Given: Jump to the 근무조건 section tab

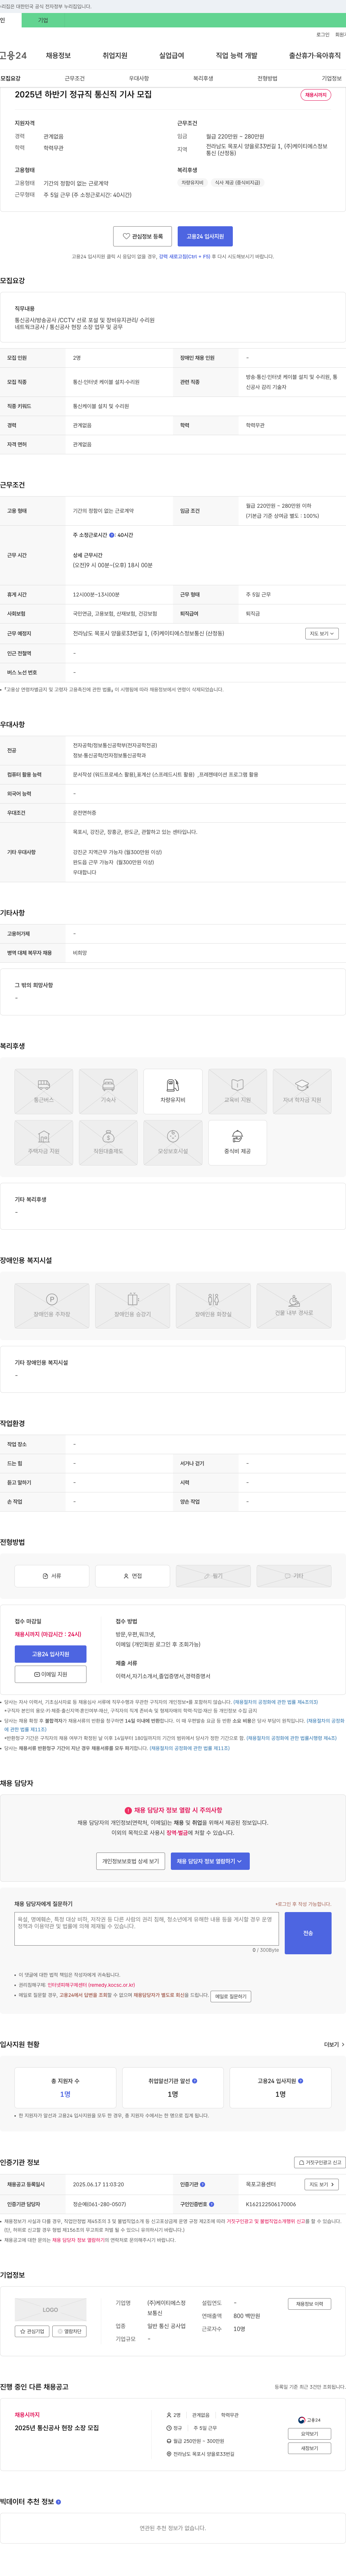Looking at the screenshot, I should click(x=75, y=78).
